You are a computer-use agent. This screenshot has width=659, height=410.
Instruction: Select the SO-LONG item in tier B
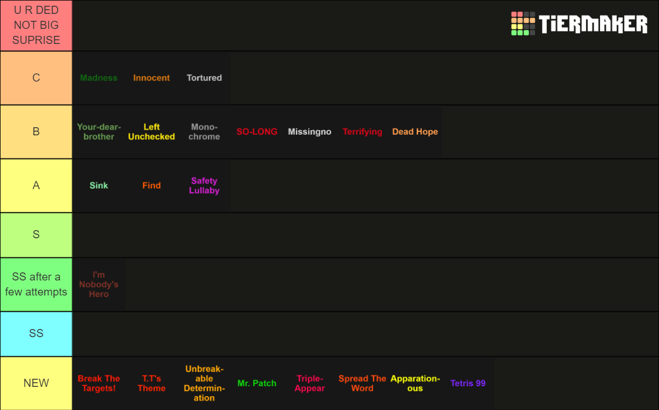(257, 131)
